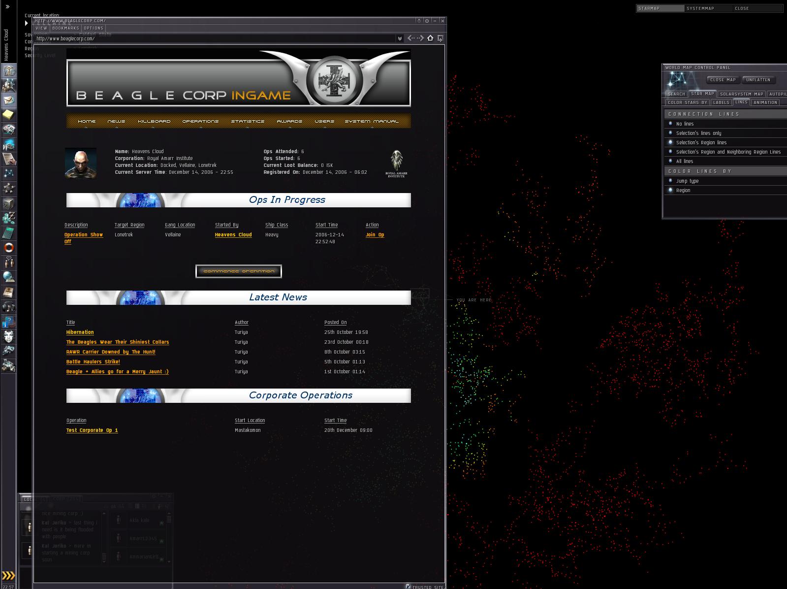Image resolution: width=787 pixels, height=589 pixels.
Task: Expand the sidebar with top double chevron
Action: [x=7, y=7]
